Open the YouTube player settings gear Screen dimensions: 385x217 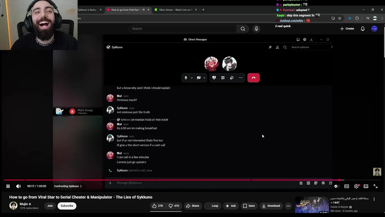[356, 186]
